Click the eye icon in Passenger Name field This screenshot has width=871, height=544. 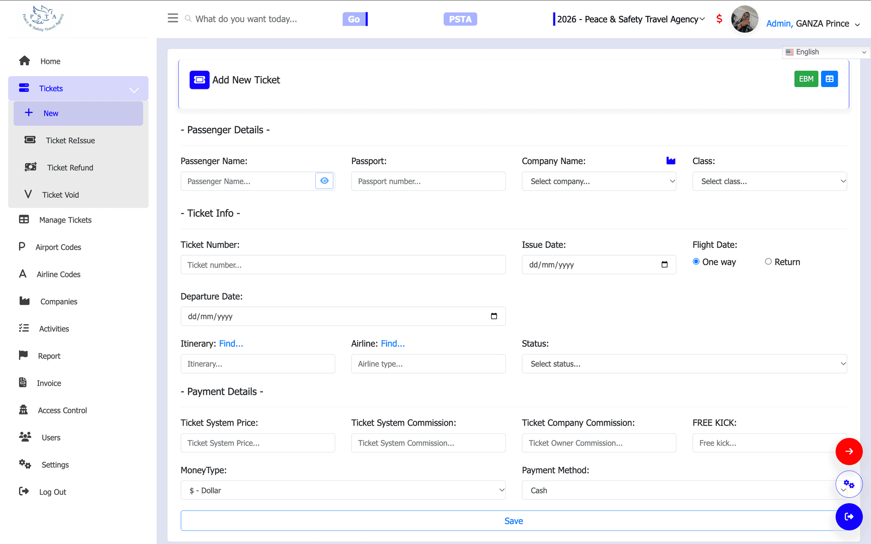(324, 181)
